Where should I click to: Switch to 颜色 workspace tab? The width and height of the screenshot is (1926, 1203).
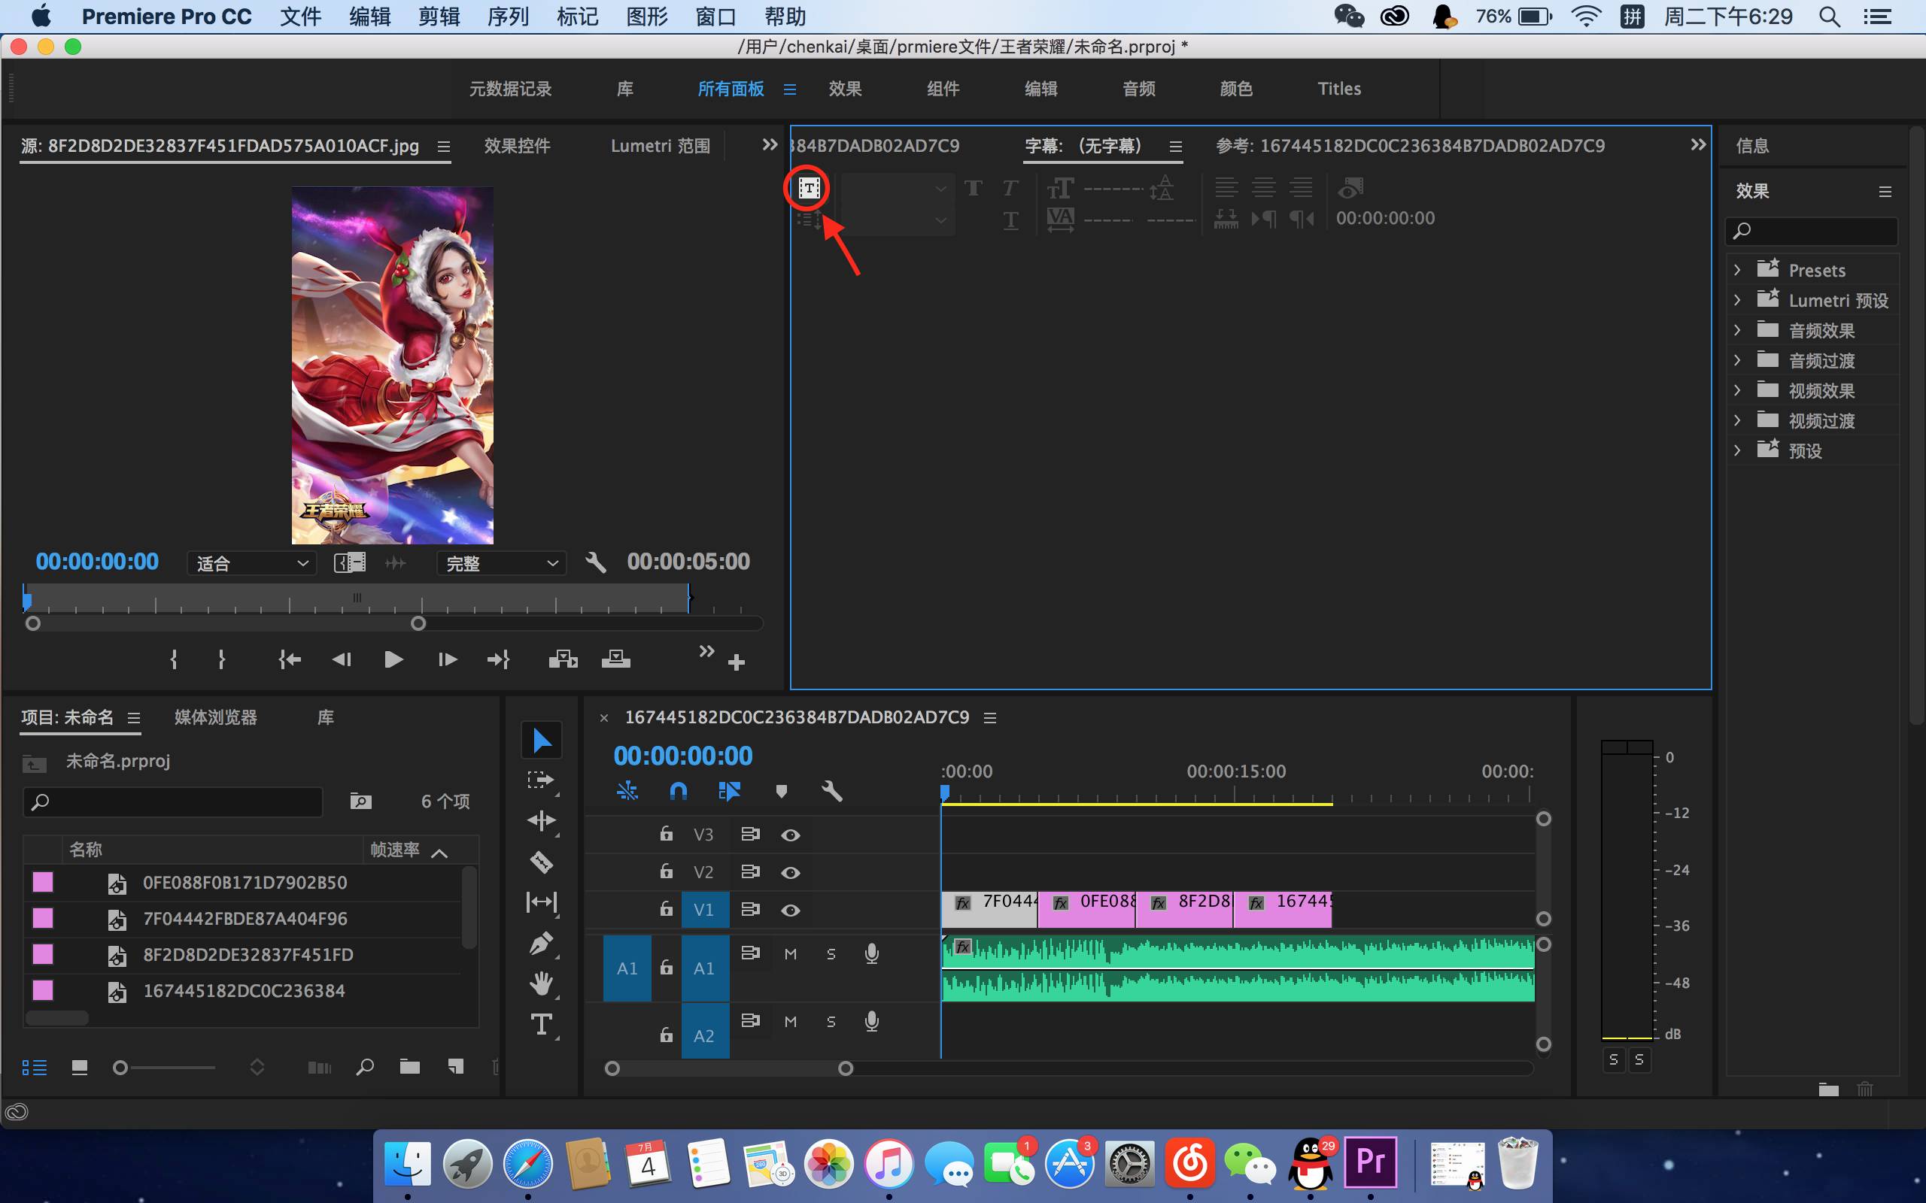tap(1236, 89)
